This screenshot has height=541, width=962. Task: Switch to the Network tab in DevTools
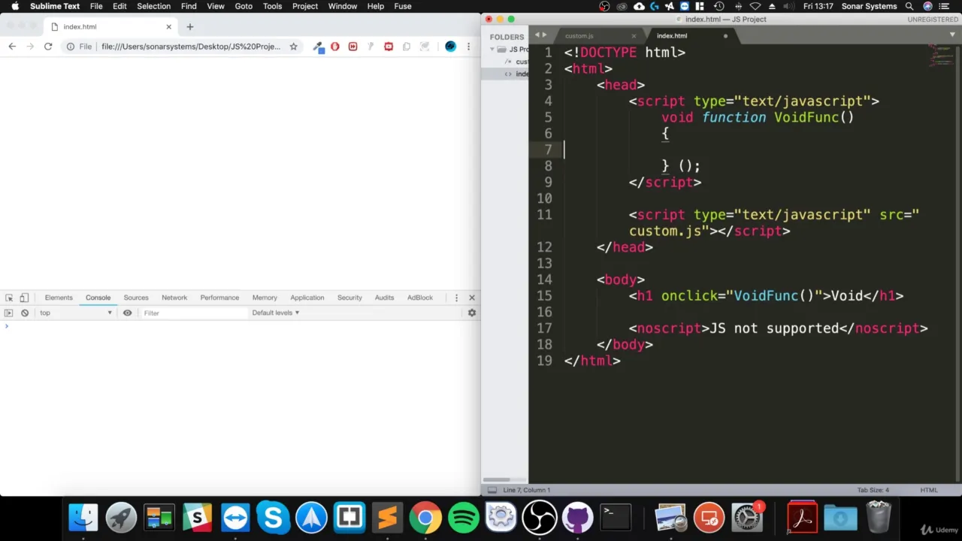[x=174, y=298]
